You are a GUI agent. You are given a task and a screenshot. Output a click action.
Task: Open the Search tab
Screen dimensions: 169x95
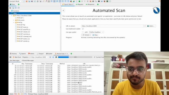(22, 54)
